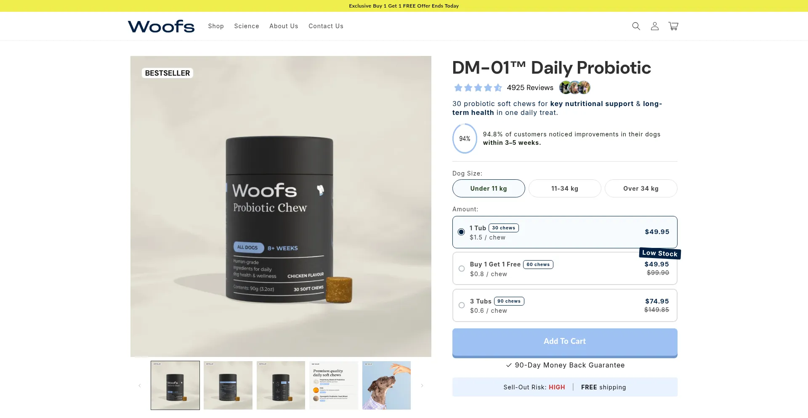Open the Science menu item
The height and width of the screenshot is (418, 808).
[x=247, y=26]
